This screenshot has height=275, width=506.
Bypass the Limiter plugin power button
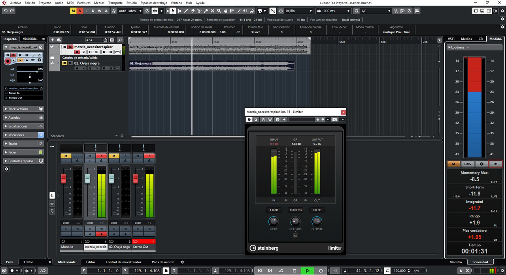[x=249, y=120]
